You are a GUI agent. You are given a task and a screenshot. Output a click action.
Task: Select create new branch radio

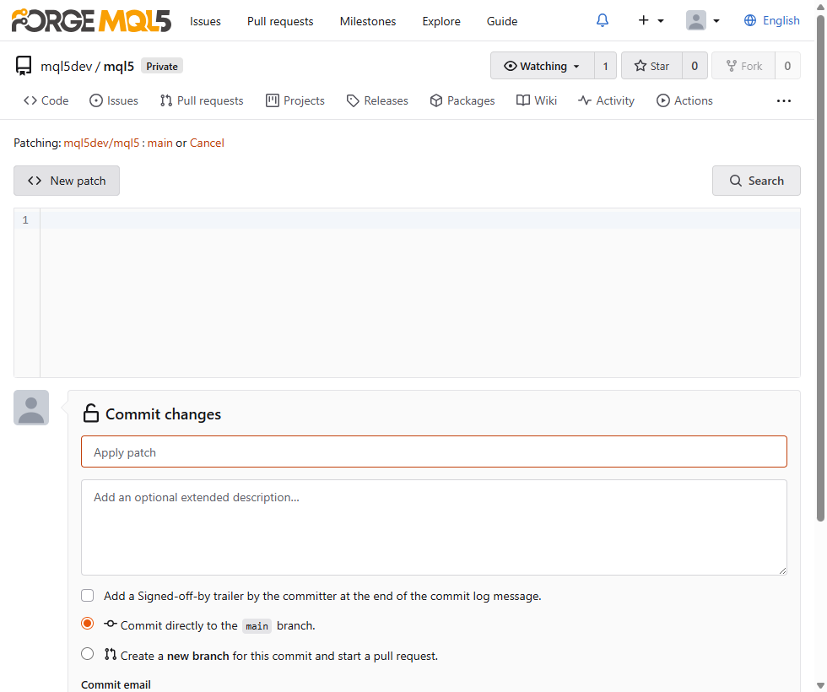pos(88,654)
